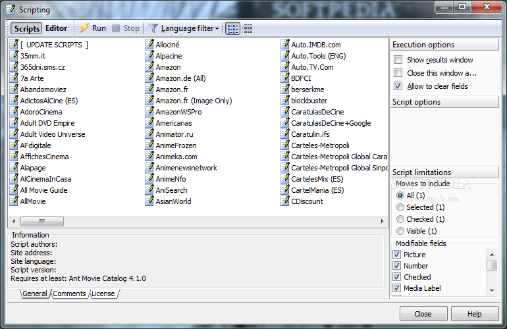Click the Stop square icon
The width and height of the screenshot is (507, 329).
tap(116, 28)
